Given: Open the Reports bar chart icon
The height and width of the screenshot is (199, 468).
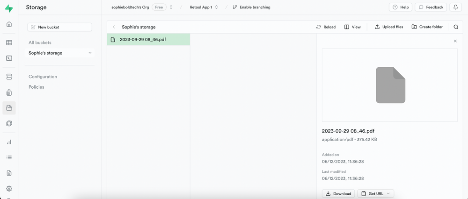Looking at the screenshot, I should (9, 142).
